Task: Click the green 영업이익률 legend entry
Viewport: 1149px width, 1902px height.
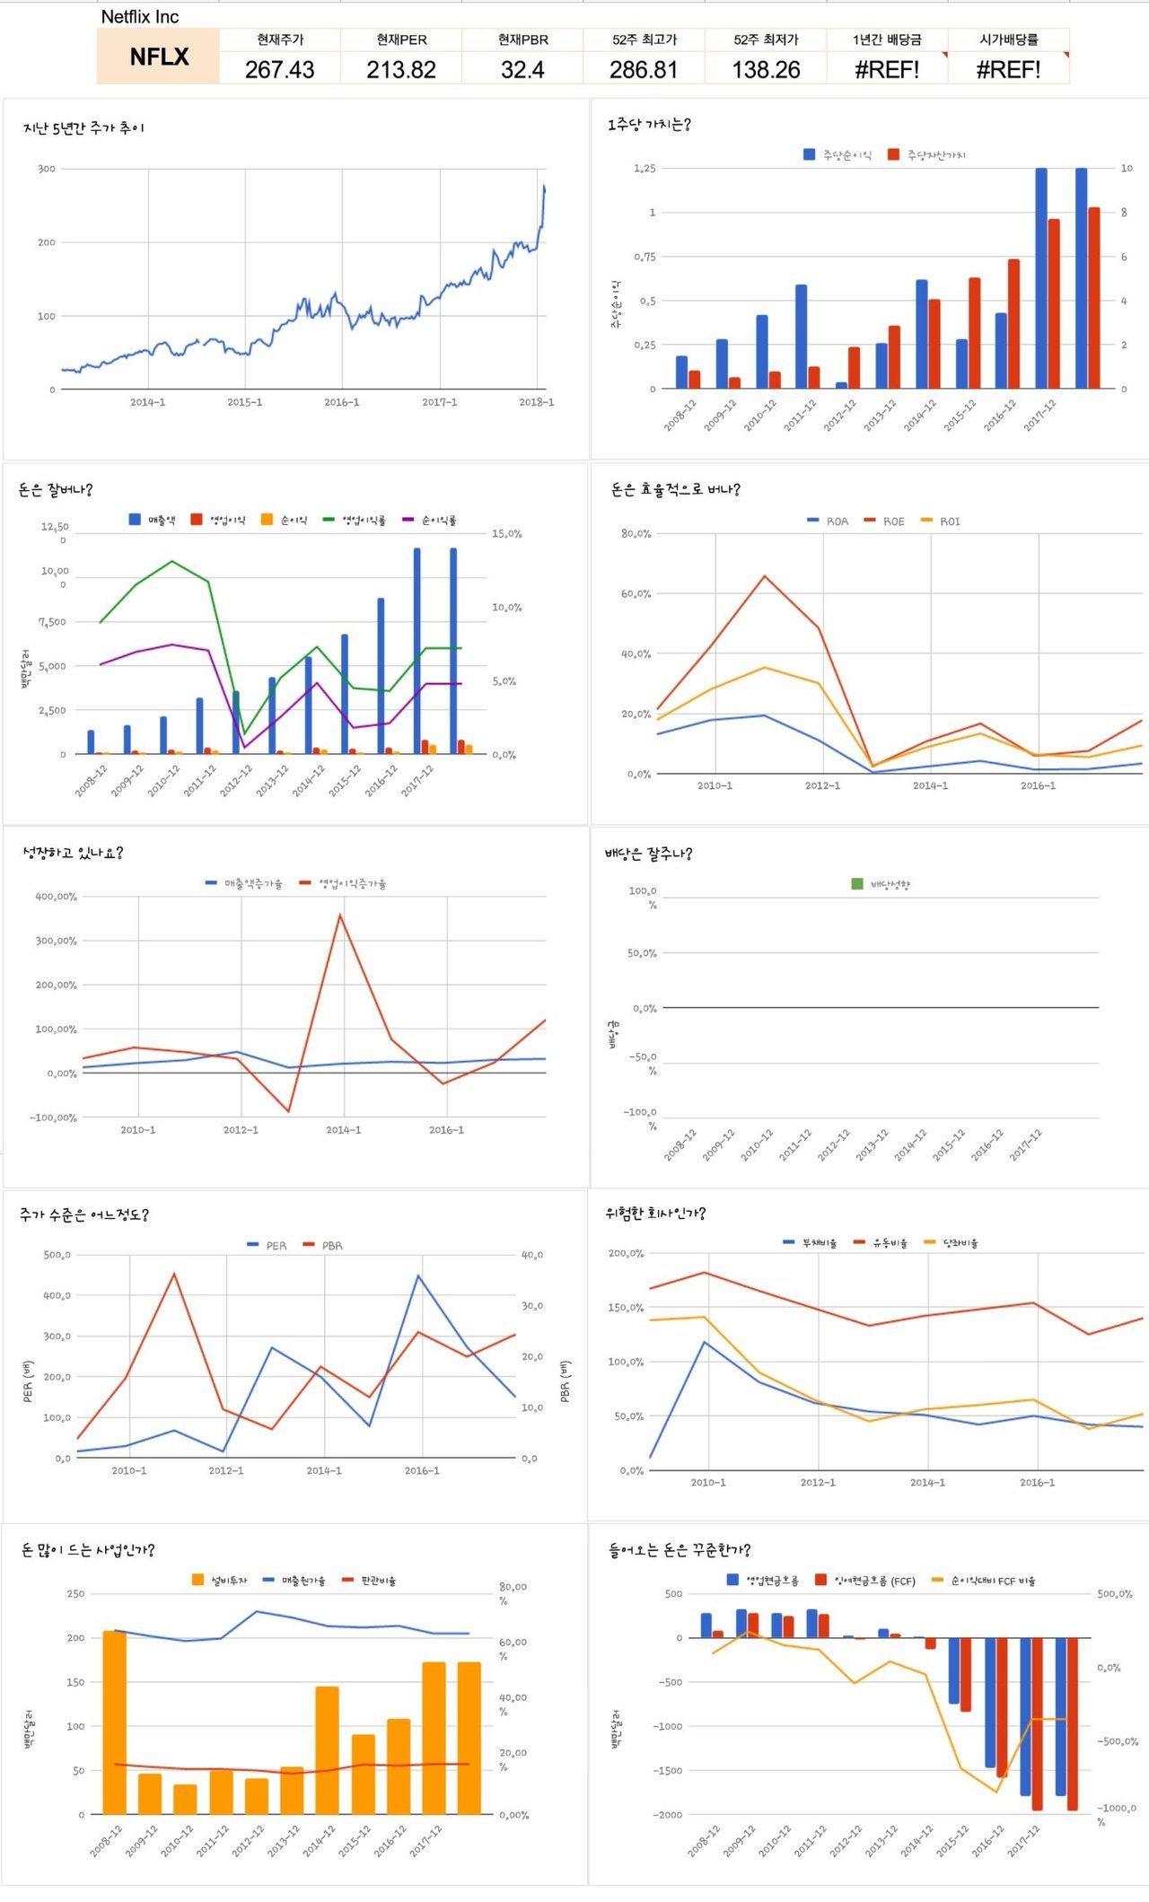Action: [355, 520]
